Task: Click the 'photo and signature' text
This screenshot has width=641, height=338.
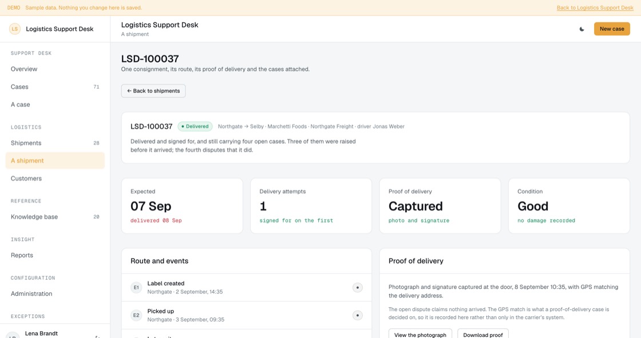Action: [x=419, y=221]
